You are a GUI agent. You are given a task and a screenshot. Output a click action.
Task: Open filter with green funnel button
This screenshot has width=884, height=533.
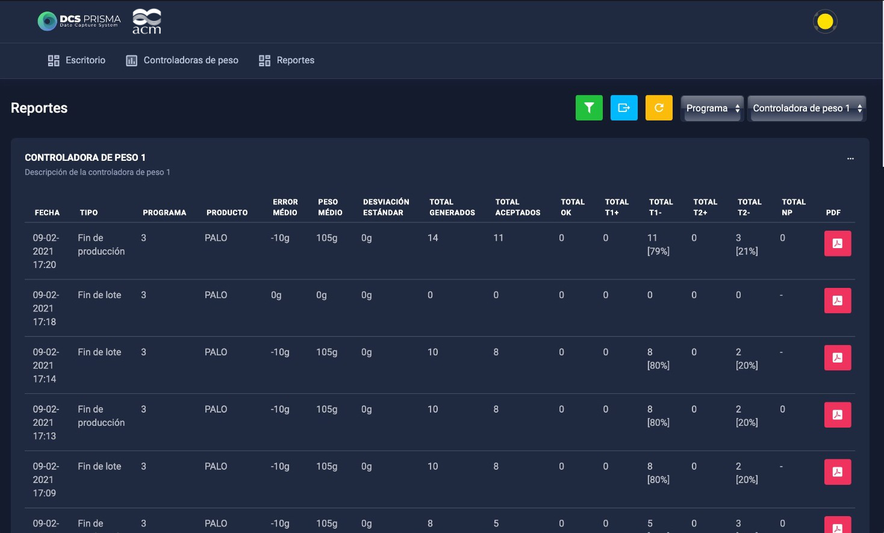[x=589, y=108]
